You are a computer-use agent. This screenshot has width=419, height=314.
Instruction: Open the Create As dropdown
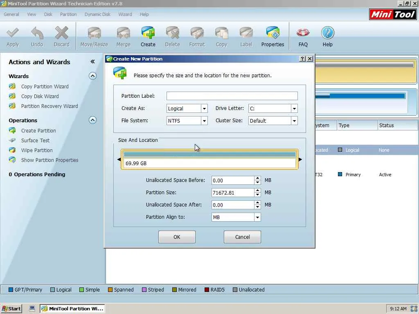click(x=204, y=108)
